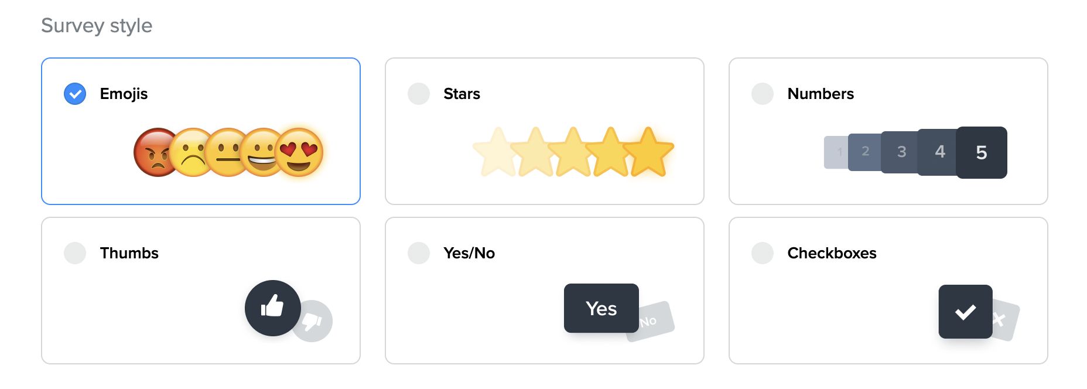Choose the Checkboxes survey style label
The image size is (1087, 389).
[x=832, y=253]
